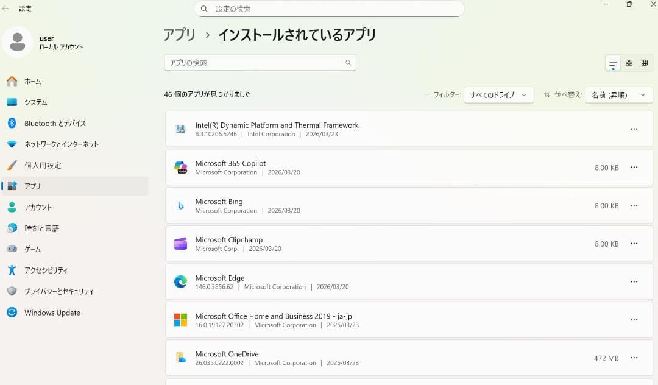Open the システム settings page
This screenshot has height=385, width=658.
click(75, 102)
